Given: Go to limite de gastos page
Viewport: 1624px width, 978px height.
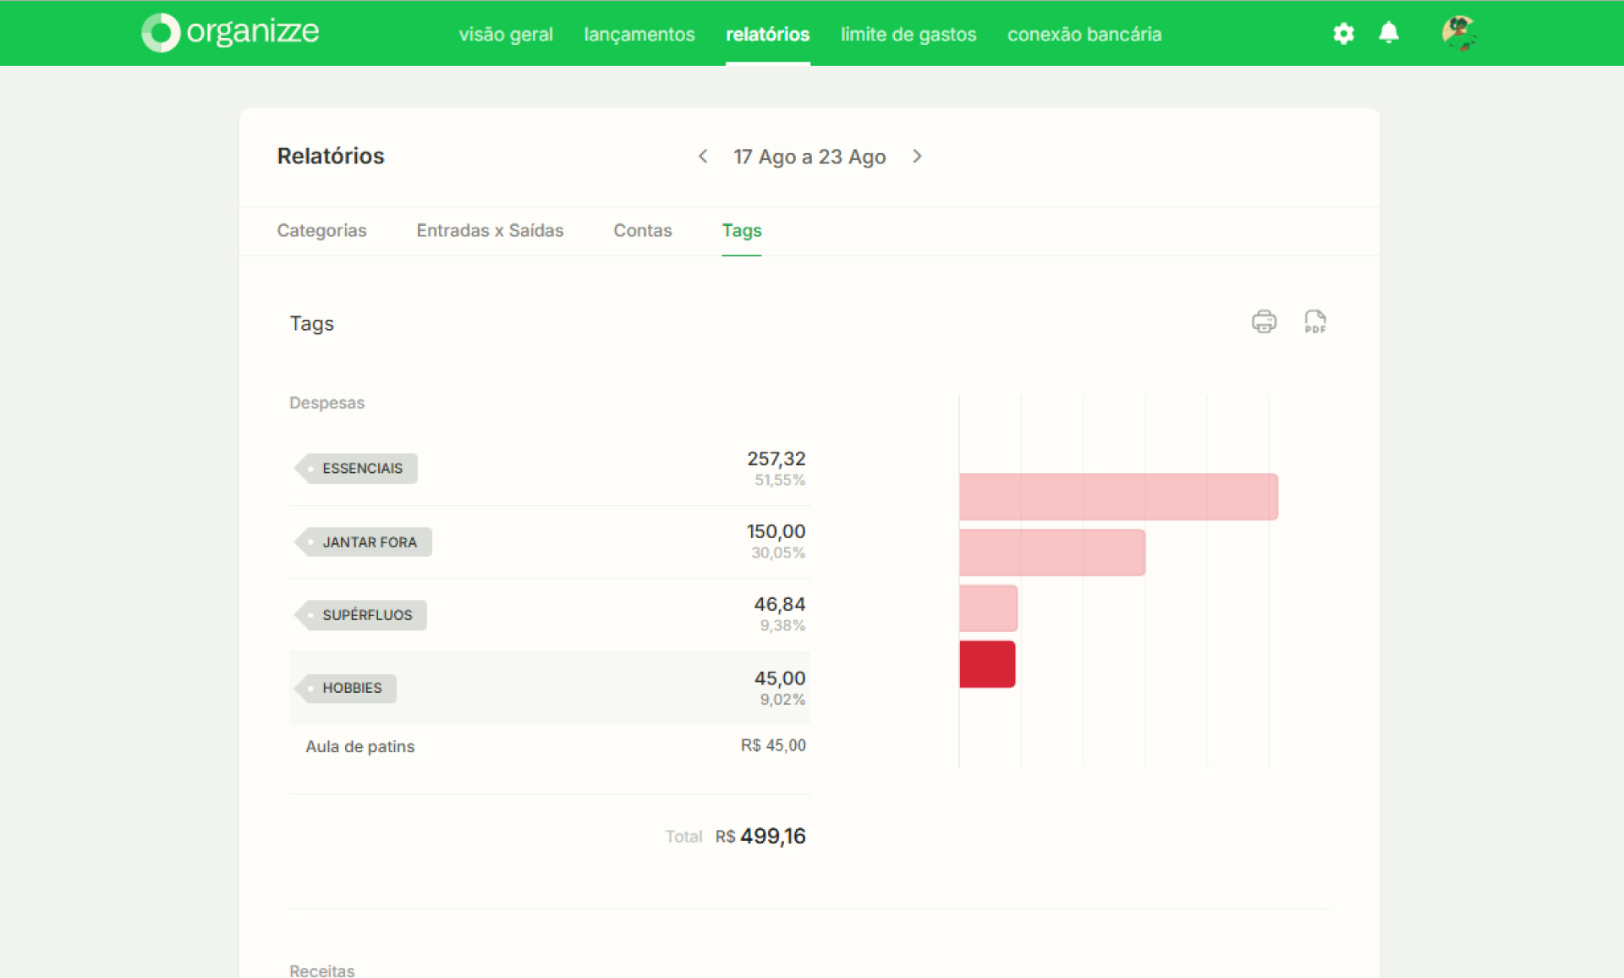Looking at the screenshot, I should point(908,34).
